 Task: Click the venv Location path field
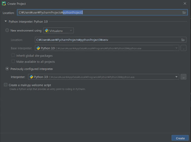click(111, 40)
